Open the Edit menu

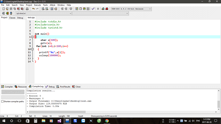[x=8, y=5]
